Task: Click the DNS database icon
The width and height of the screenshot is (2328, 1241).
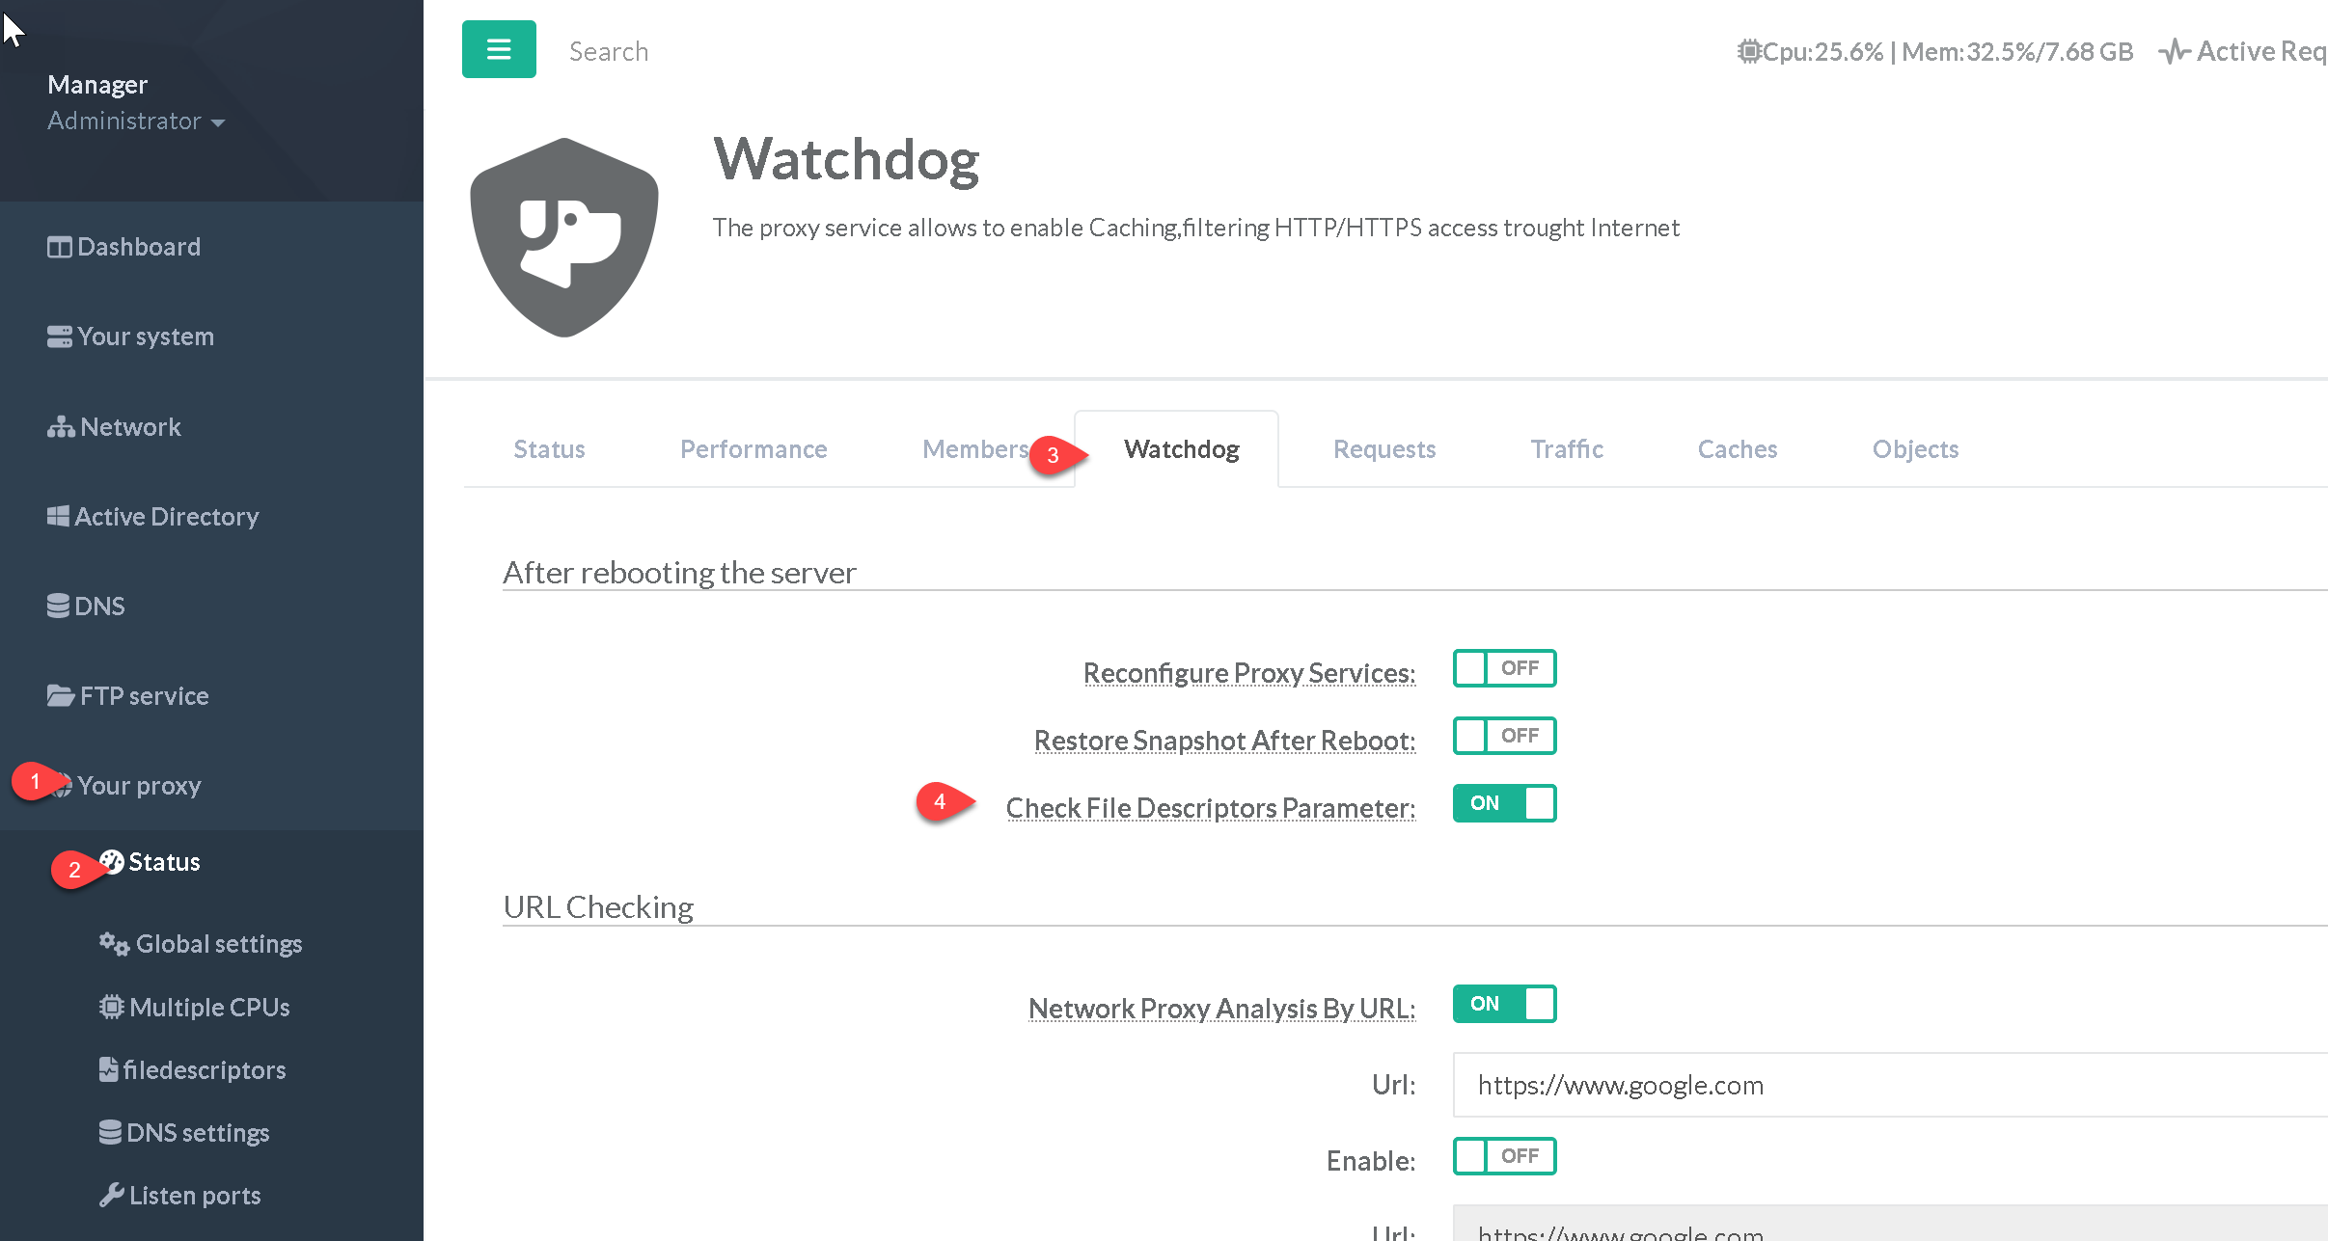Action: coord(58,607)
